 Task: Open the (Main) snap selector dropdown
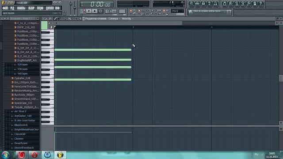click(x=177, y=11)
